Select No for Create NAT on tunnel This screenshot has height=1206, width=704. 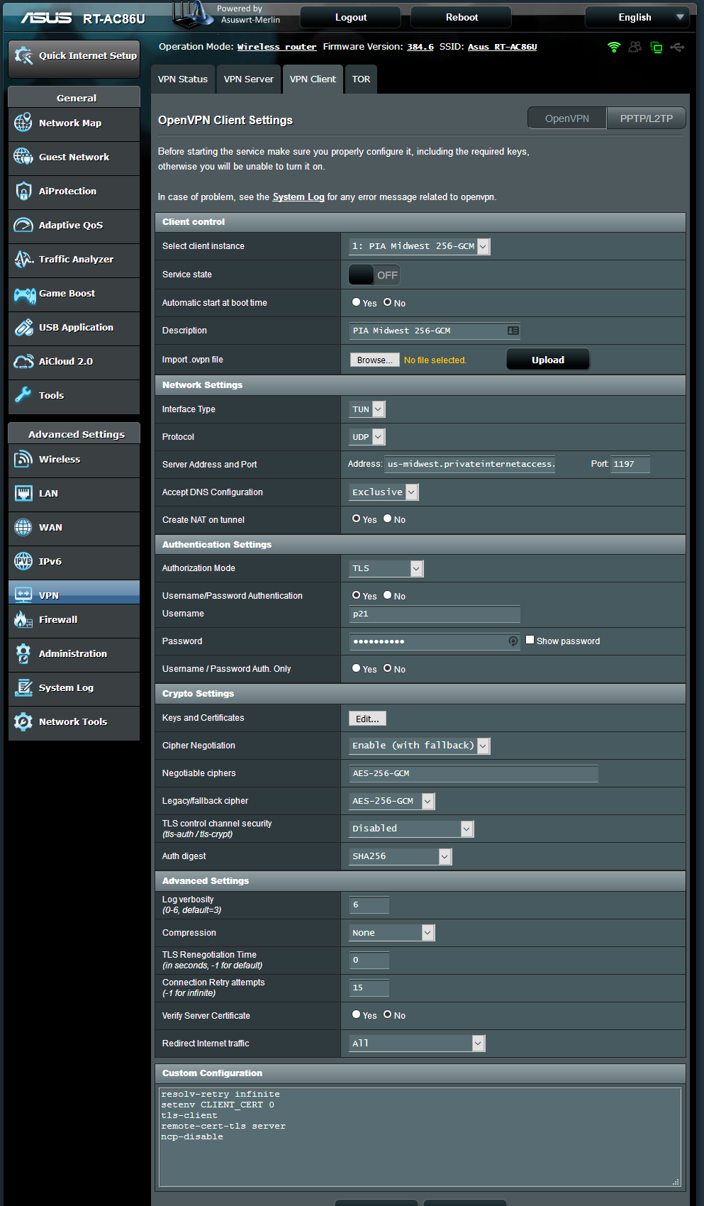pyautogui.click(x=388, y=519)
